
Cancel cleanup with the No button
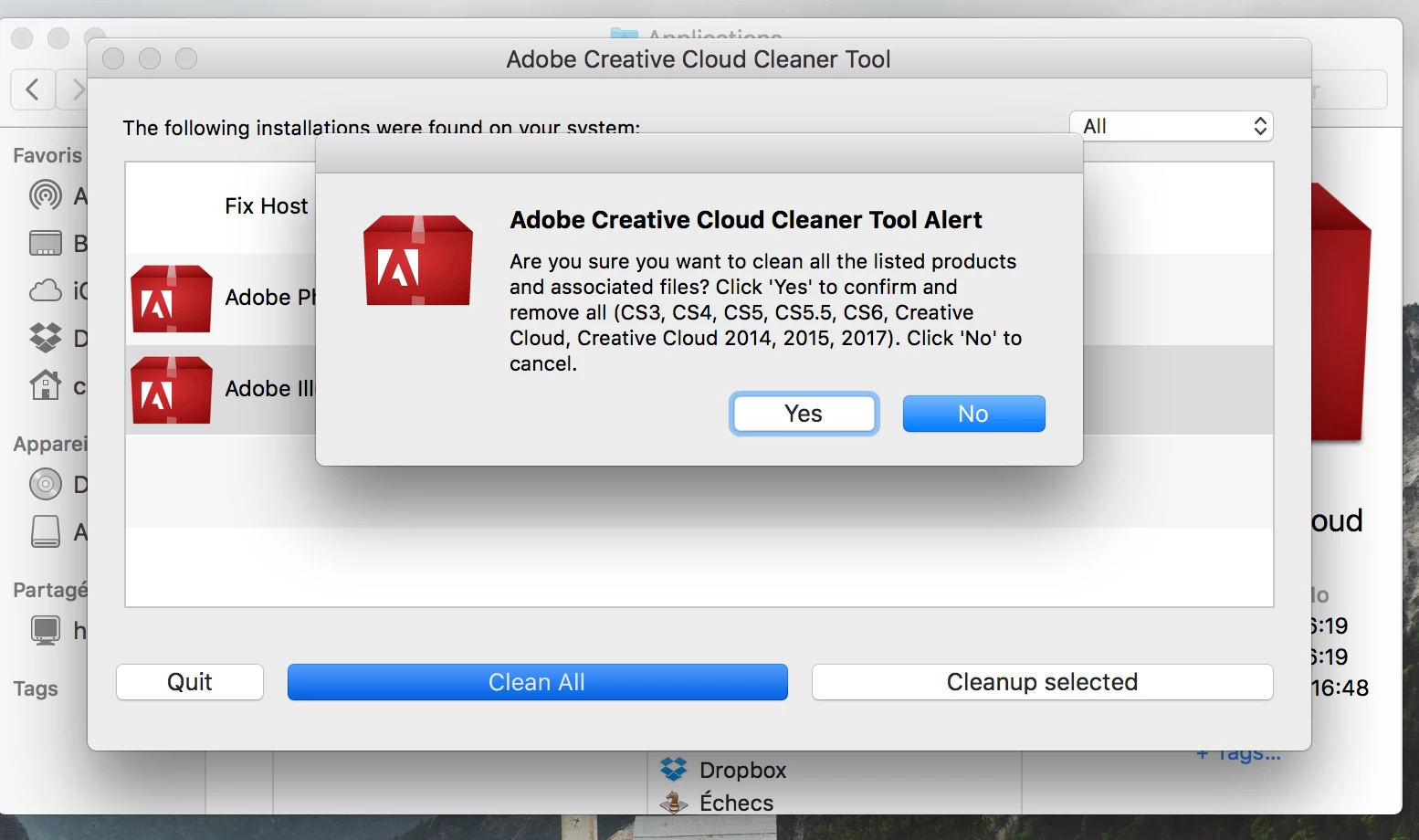pyautogui.click(x=973, y=414)
